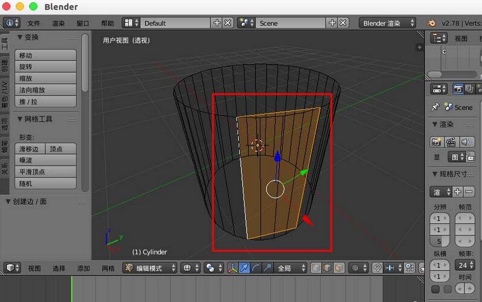Screen dimensions: 482x302
Task: Click the 法向缩放 button
Action: click(45, 90)
